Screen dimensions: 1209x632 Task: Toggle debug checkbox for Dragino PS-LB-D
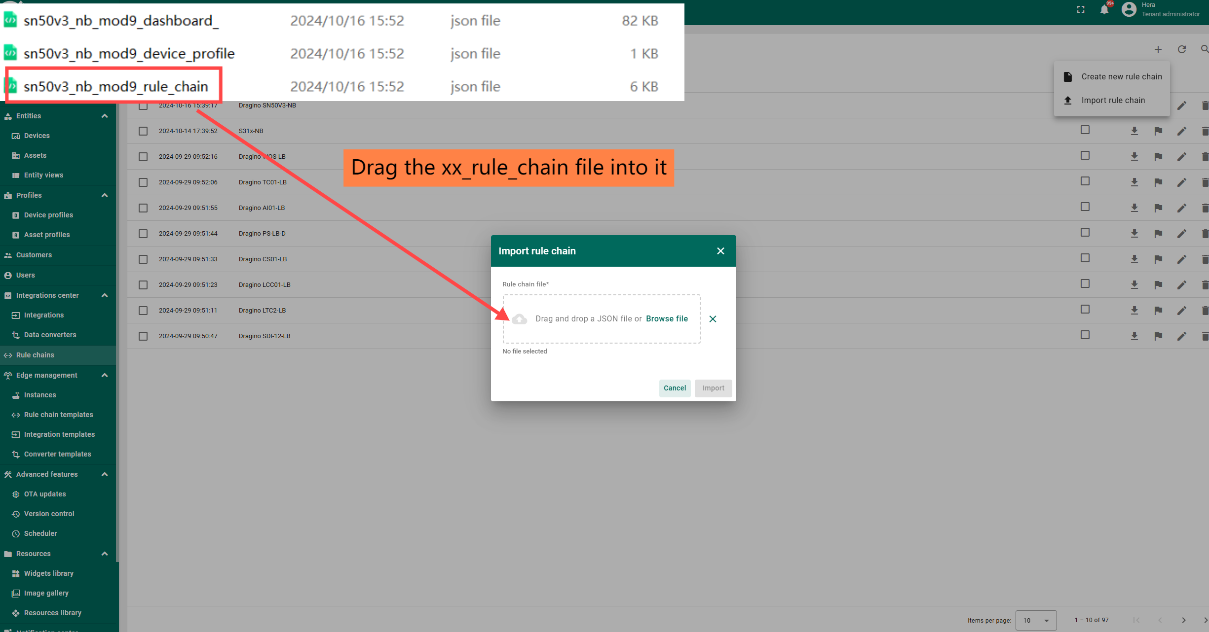[1085, 233]
